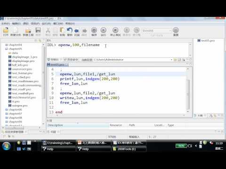Maximize the console panel via its corner icon
Screen dimensions: 226x169
click(x=191, y=60)
